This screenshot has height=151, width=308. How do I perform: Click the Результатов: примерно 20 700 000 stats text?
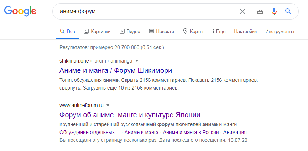pyautogui.click(x=112, y=47)
